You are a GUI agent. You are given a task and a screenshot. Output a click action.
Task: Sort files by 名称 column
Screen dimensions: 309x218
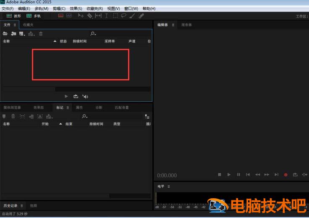point(6,41)
